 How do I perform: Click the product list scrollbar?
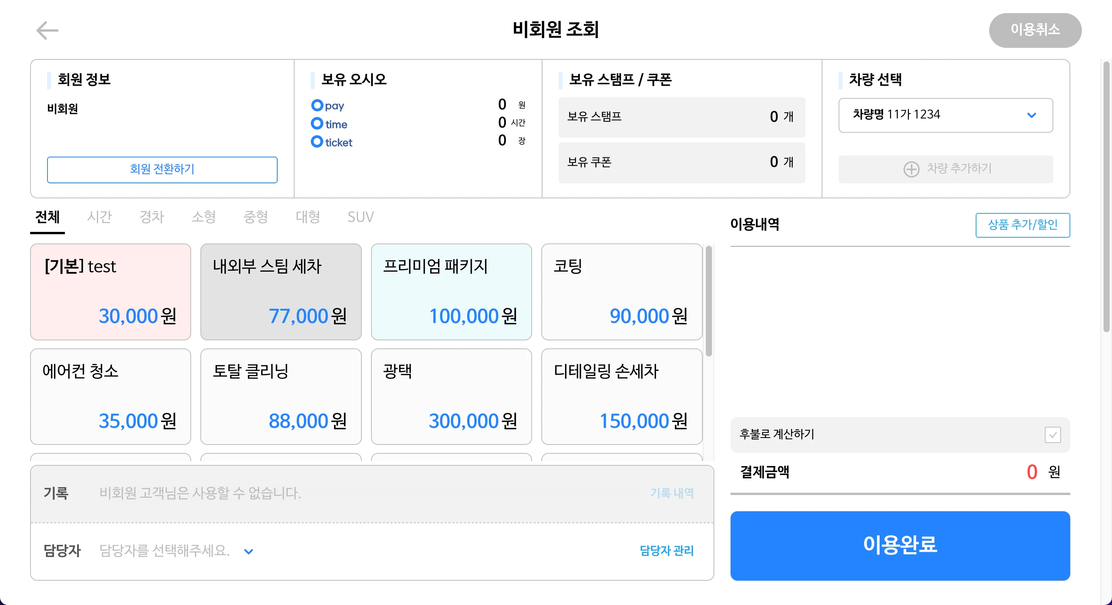[x=709, y=301]
